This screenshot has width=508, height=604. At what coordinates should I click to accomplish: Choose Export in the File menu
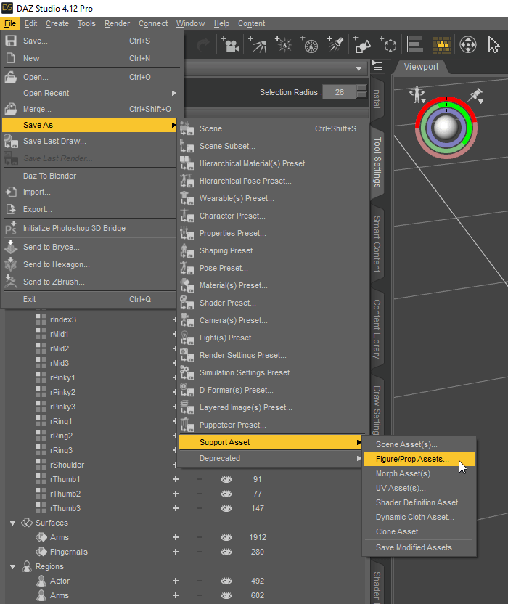click(x=89, y=209)
